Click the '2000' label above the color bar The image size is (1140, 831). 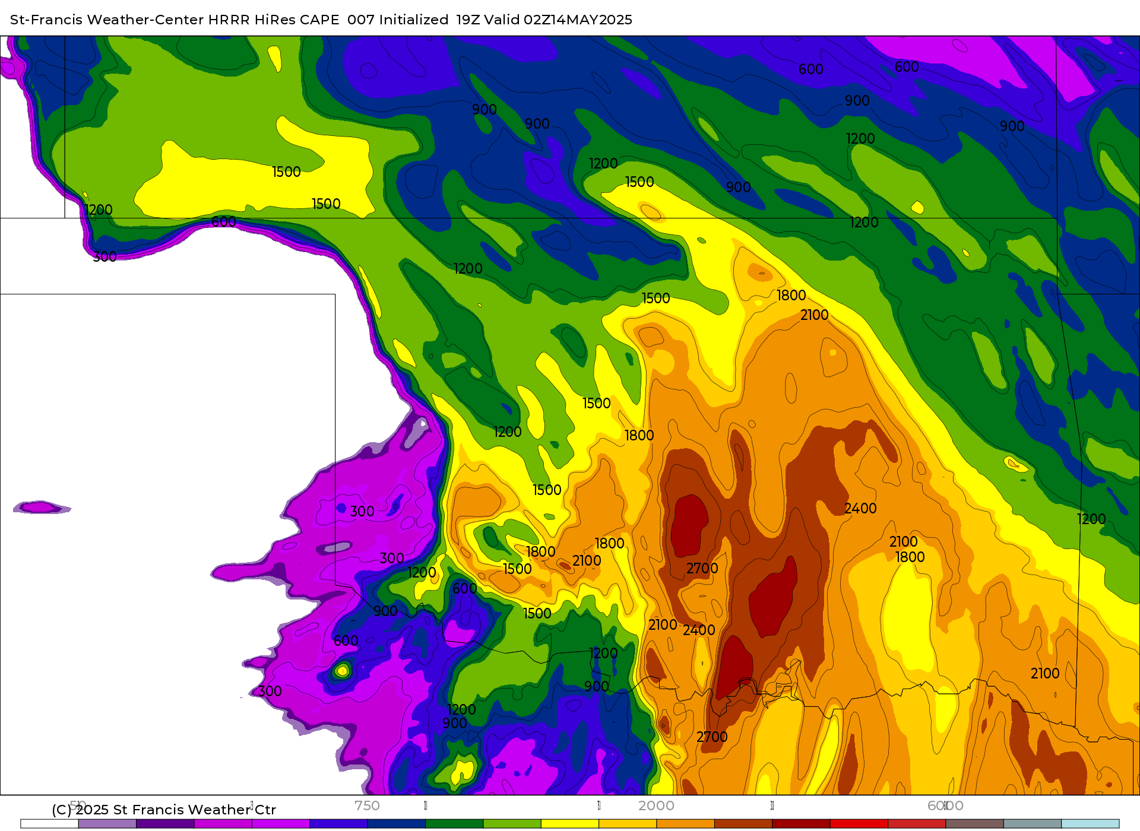click(x=656, y=805)
